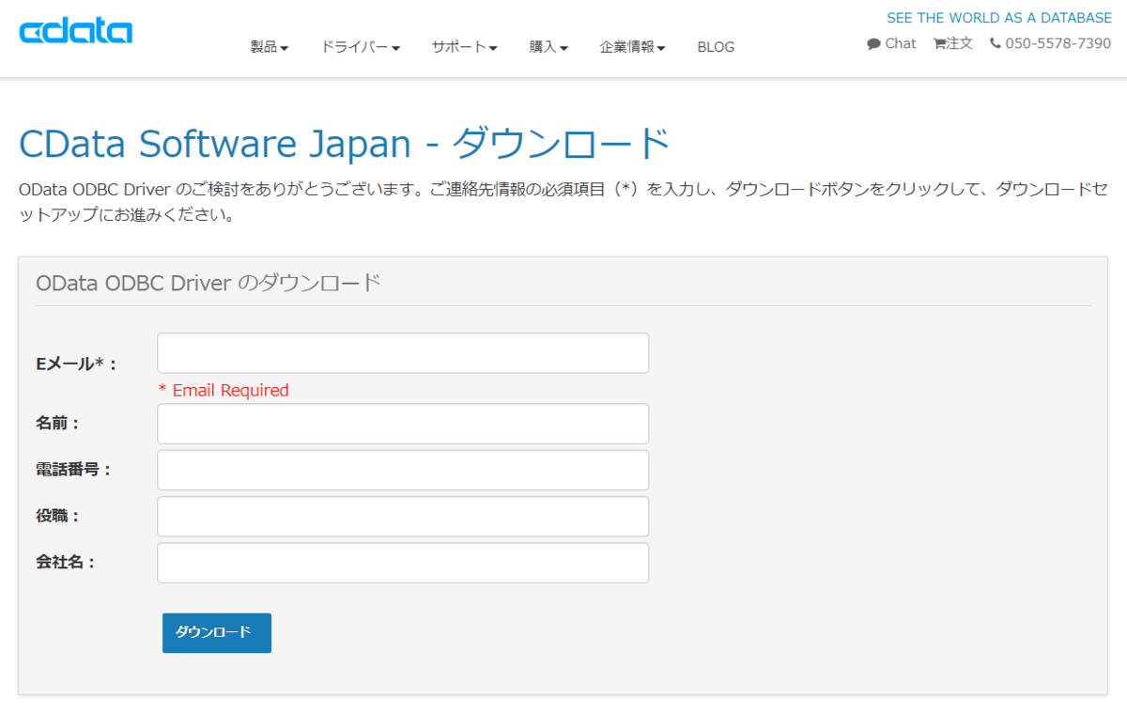Click the 電話番号 field label

pos(73,470)
